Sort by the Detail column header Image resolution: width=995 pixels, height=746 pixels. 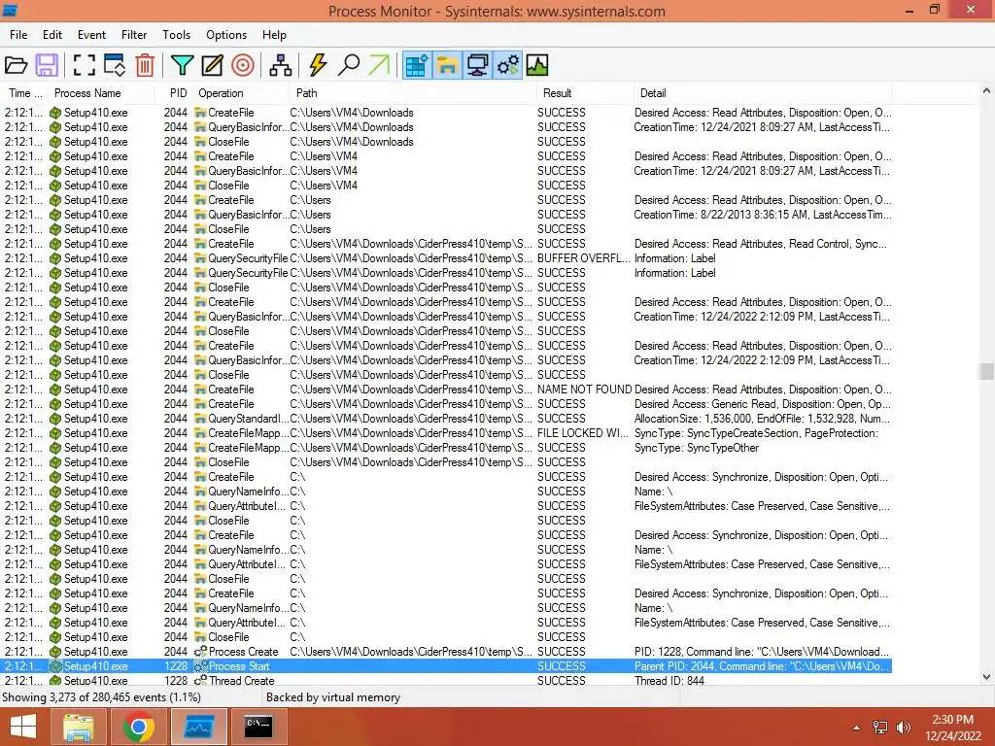(x=763, y=93)
